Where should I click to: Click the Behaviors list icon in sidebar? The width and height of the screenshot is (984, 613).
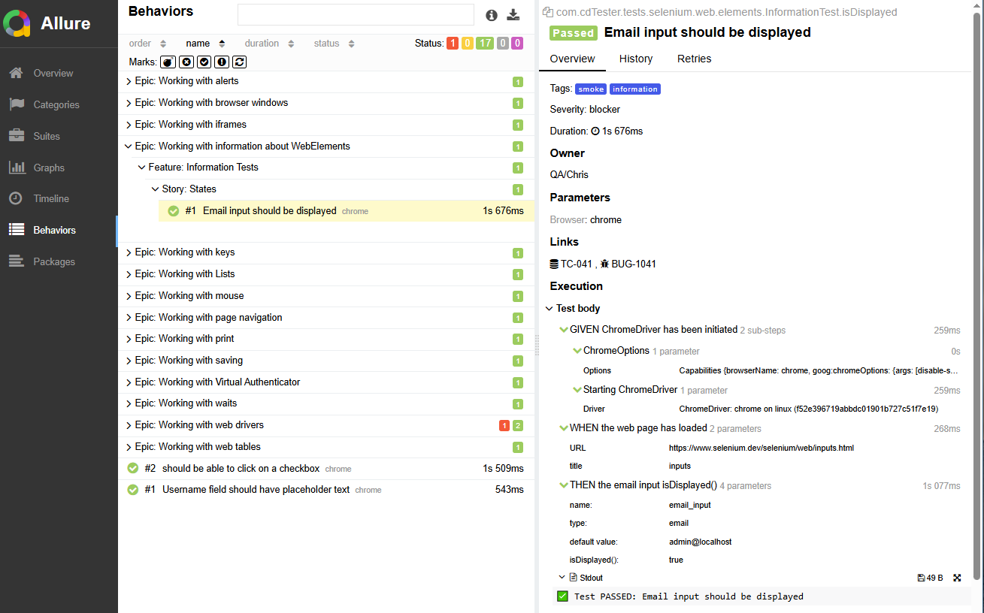(17, 230)
